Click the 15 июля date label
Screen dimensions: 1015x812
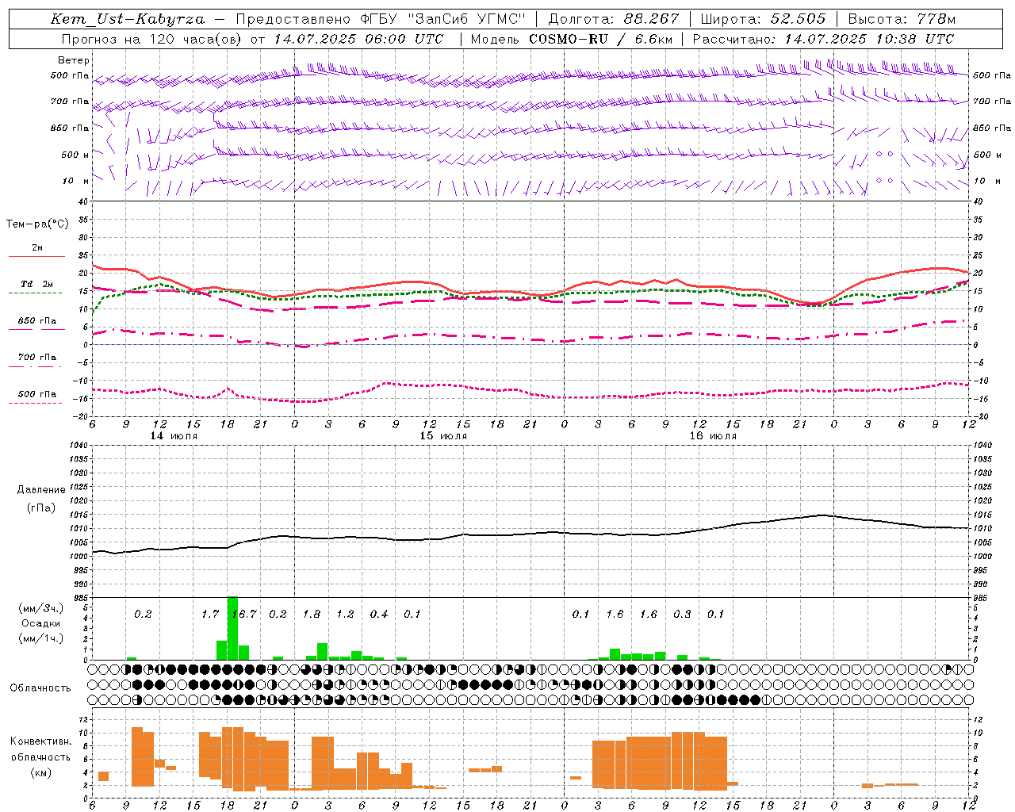click(443, 436)
